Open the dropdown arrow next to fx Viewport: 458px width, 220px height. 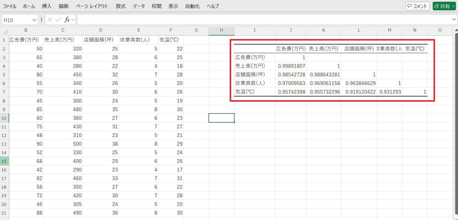73,20
